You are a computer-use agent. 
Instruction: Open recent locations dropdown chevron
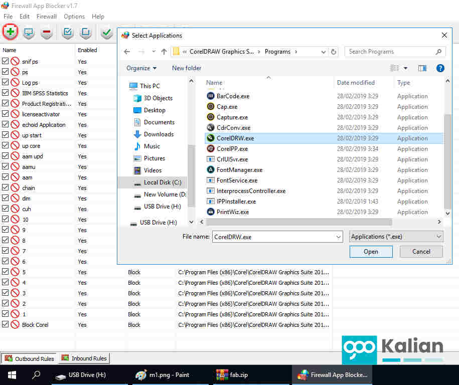(154, 52)
